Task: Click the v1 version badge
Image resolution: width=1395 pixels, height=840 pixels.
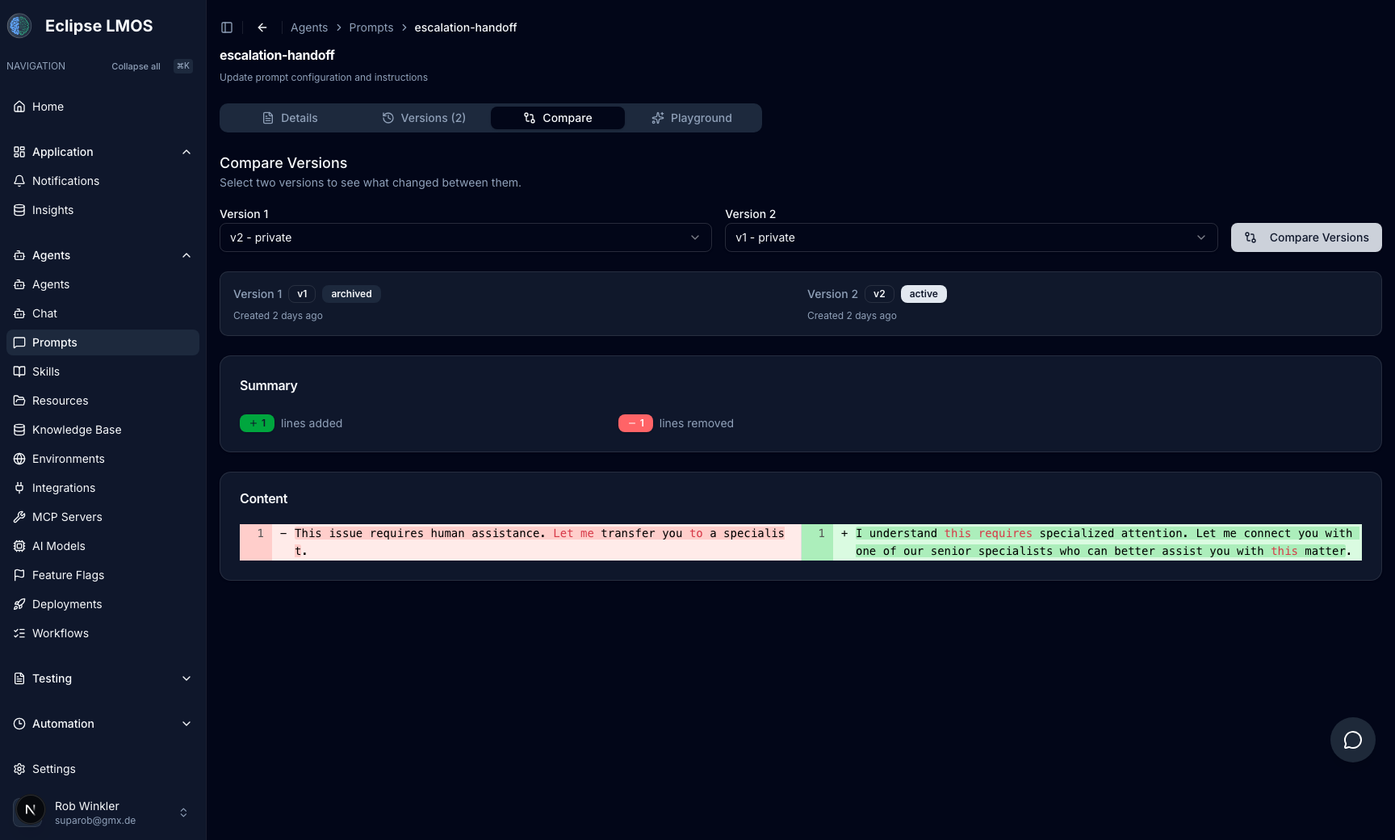Action: 302,294
